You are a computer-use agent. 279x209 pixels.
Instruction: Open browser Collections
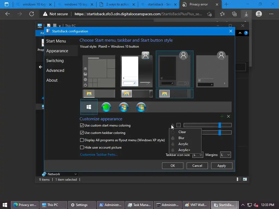click(234, 14)
